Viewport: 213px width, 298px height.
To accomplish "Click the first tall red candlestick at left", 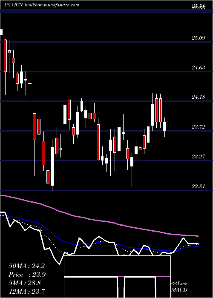I will [x=5, y=56].
